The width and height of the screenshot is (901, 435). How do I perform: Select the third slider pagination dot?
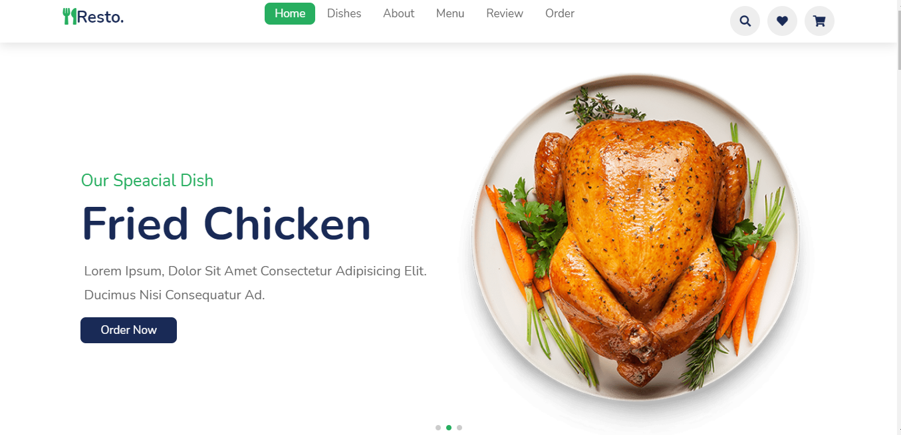pyautogui.click(x=459, y=428)
